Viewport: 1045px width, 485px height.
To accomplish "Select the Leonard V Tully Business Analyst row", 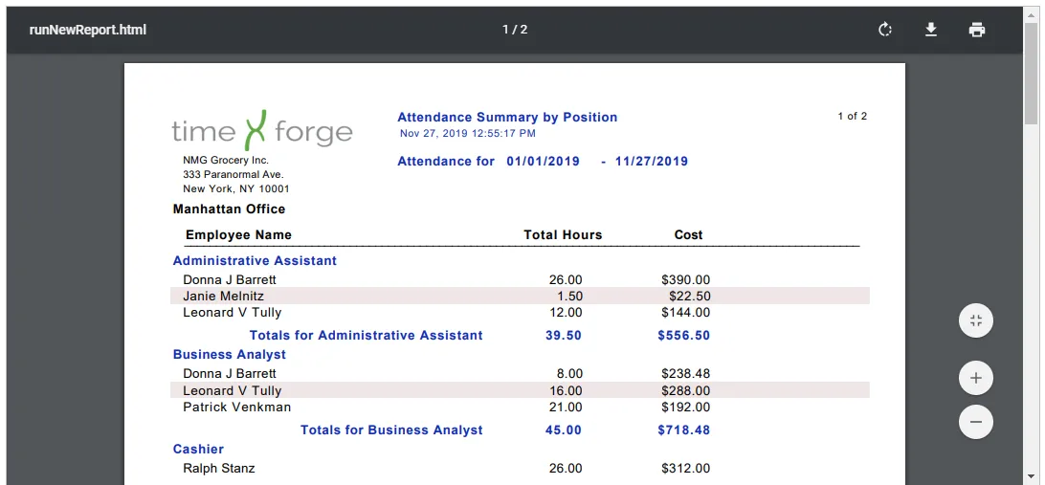I will [520, 390].
